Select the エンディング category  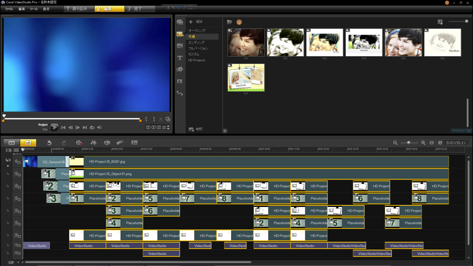(196, 42)
